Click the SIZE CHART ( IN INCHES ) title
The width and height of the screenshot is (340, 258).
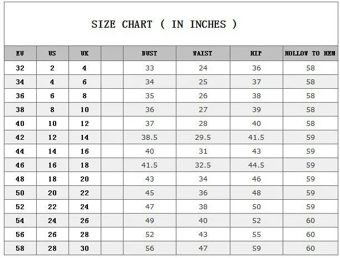[x=164, y=24]
